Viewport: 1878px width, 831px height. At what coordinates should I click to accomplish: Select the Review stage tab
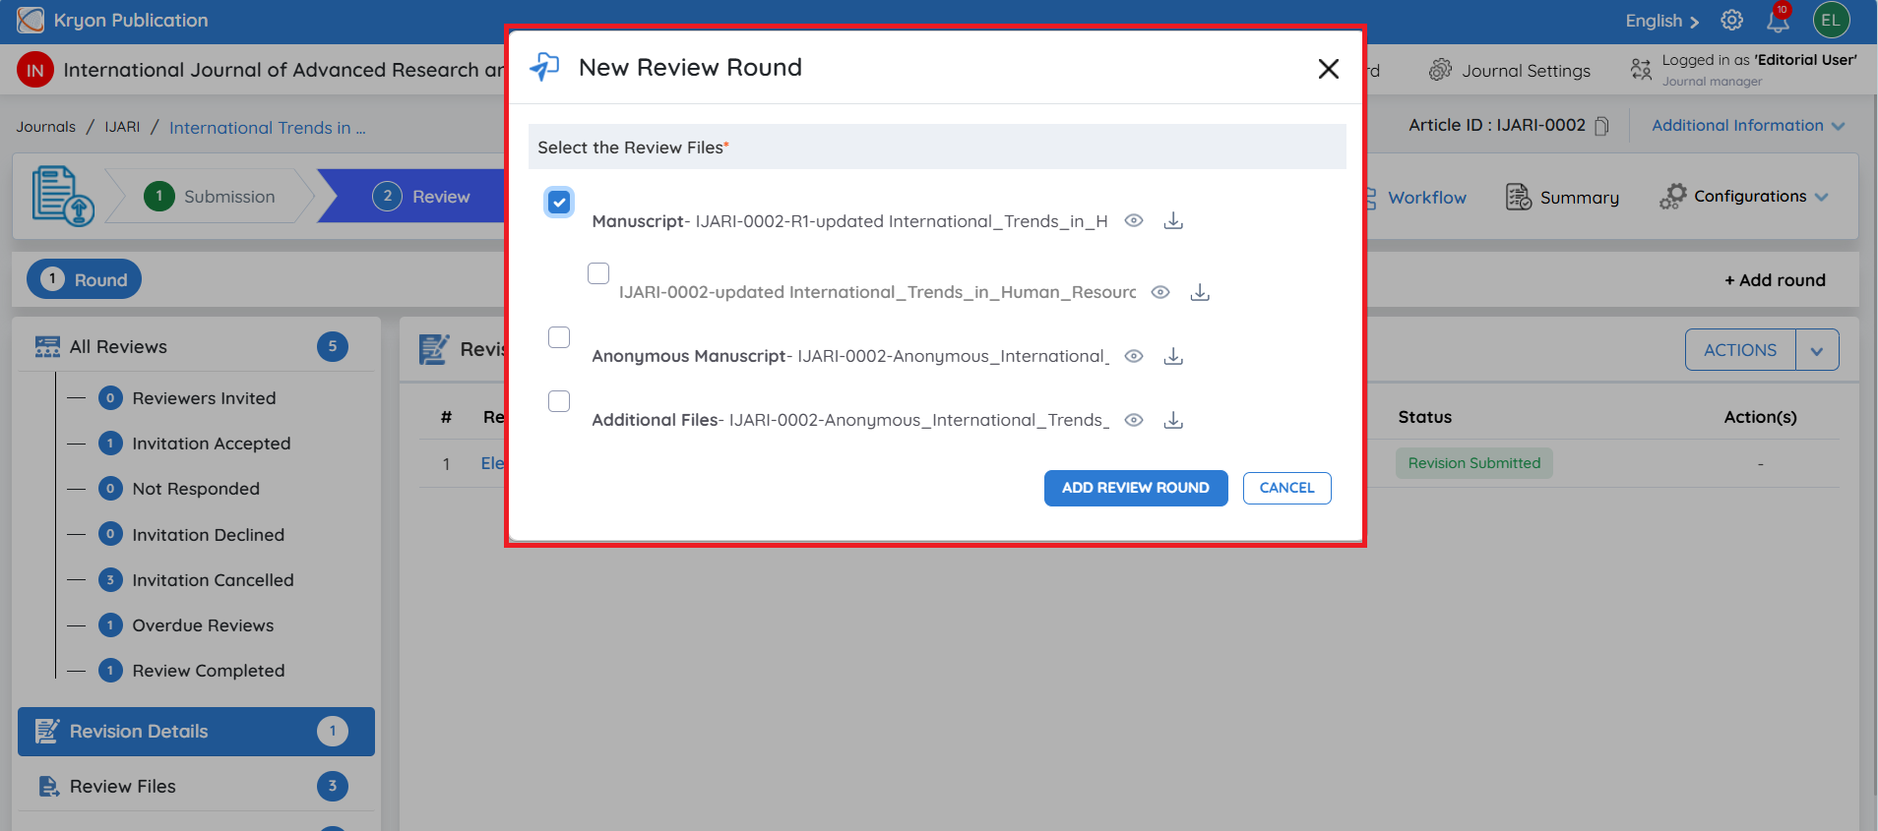click(x=421, y=197)
